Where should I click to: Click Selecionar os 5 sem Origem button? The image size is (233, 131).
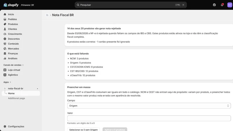(83, 130)
